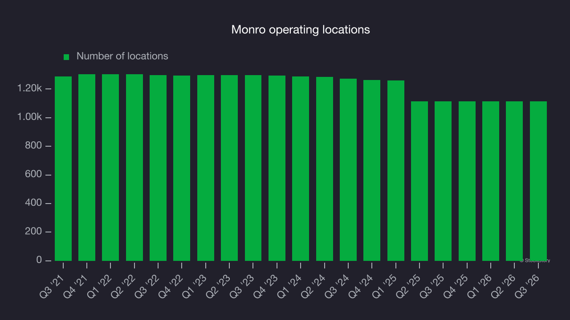Click the '800' y-axis value
This screenshot has width=570, height=320.
click(x=33, y=146)
